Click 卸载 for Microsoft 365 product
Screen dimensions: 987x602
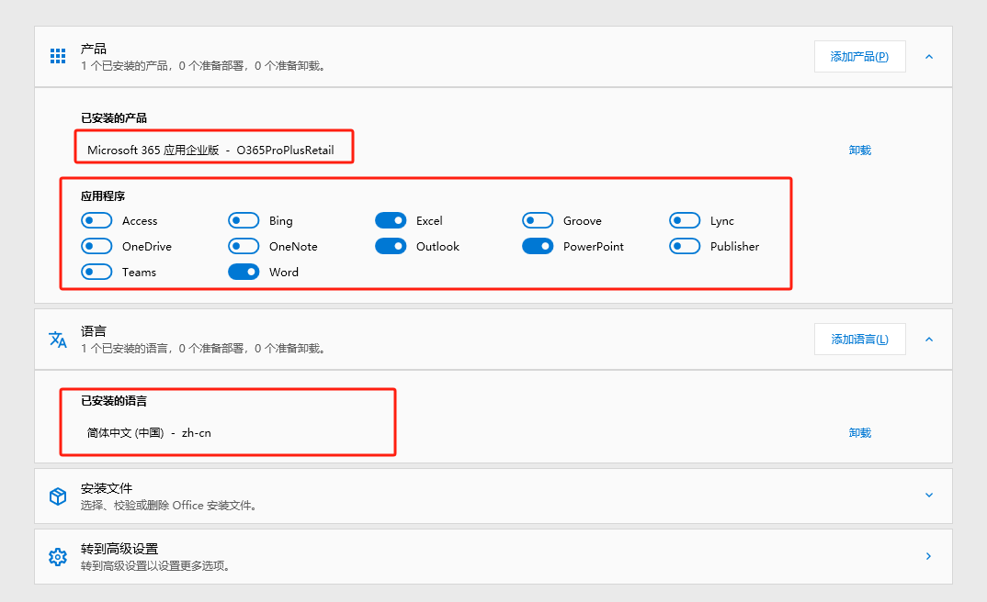pyautogui.click(x=860, y=150)
